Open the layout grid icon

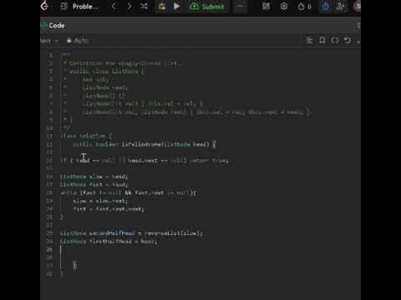(x=266, y=6)
